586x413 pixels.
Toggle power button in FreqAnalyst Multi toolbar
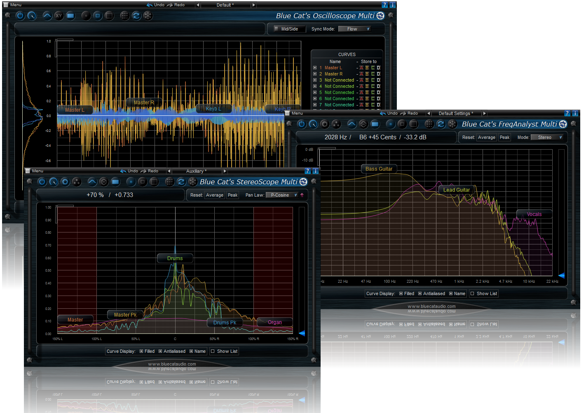point(302,124)
